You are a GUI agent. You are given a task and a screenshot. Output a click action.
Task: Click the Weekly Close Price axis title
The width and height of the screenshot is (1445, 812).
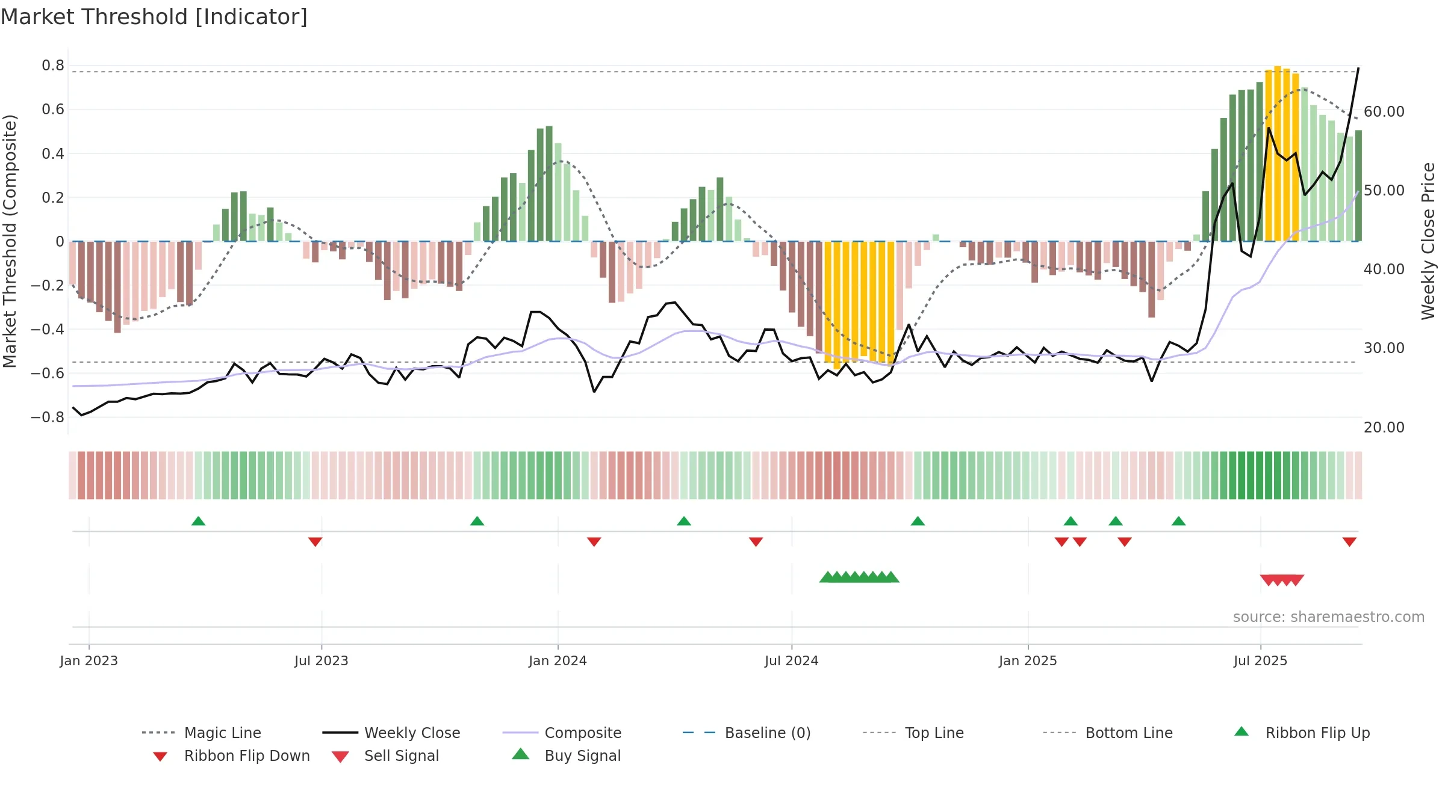(1428, 241)
